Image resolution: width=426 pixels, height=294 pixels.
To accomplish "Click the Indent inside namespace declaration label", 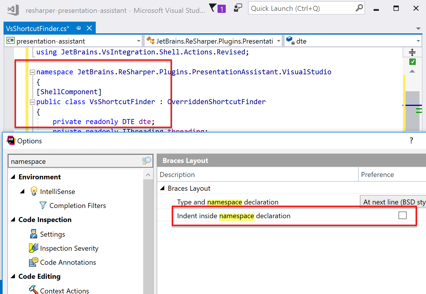I will coord(234,216).
